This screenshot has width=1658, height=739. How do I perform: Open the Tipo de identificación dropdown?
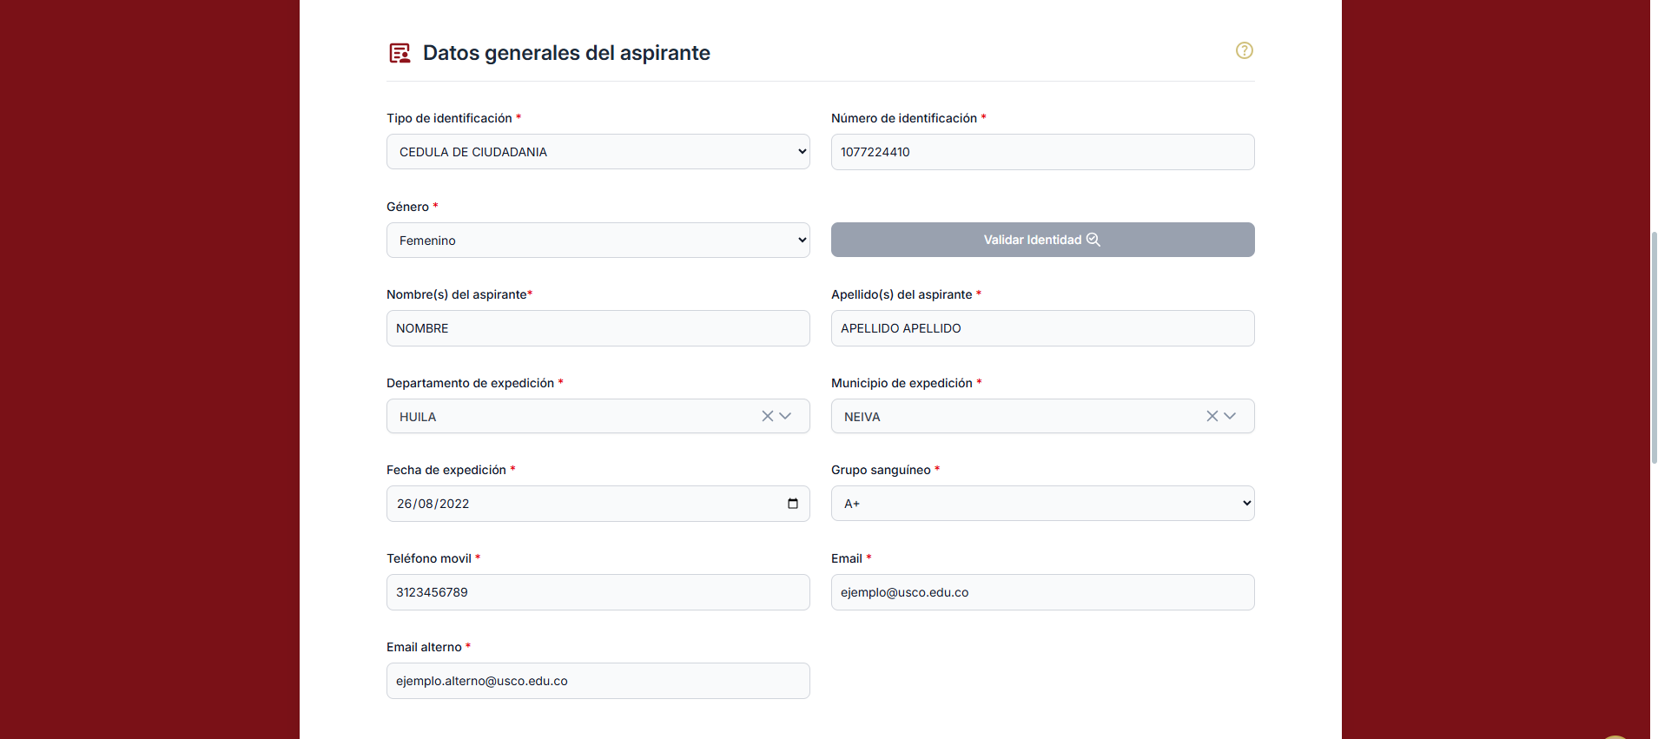coord(598,152)
